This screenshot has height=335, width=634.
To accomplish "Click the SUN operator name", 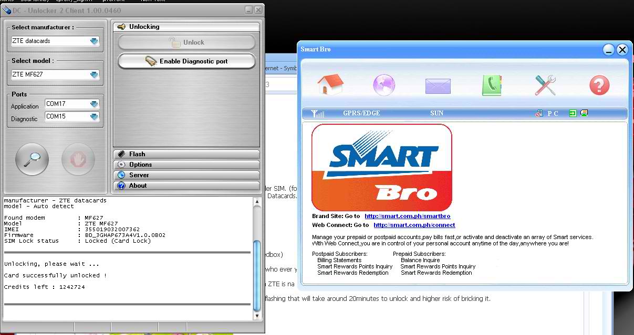I will [436, 113].
